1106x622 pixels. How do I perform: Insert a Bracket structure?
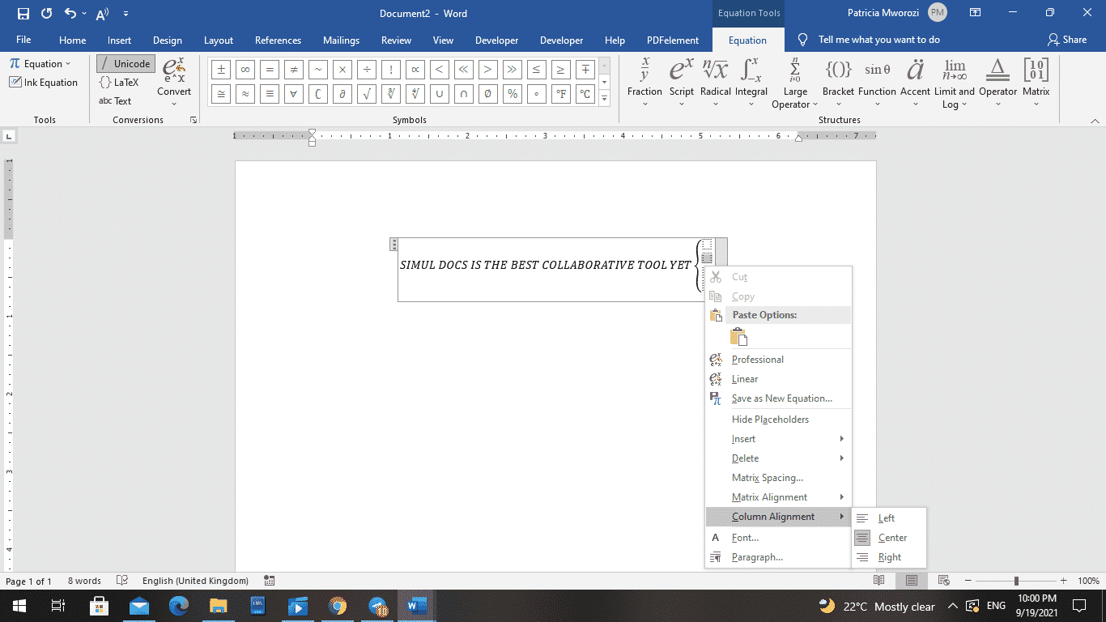(838, 79)
